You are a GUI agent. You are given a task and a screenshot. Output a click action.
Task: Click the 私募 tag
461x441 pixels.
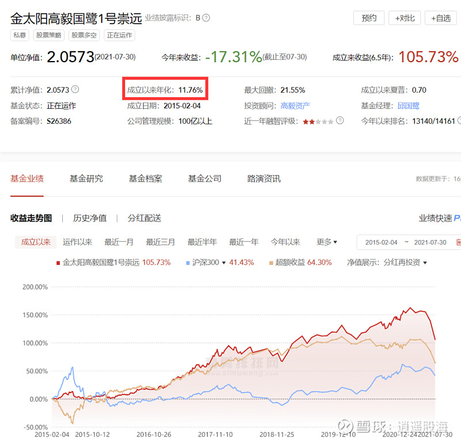click(x=20, y=35)
